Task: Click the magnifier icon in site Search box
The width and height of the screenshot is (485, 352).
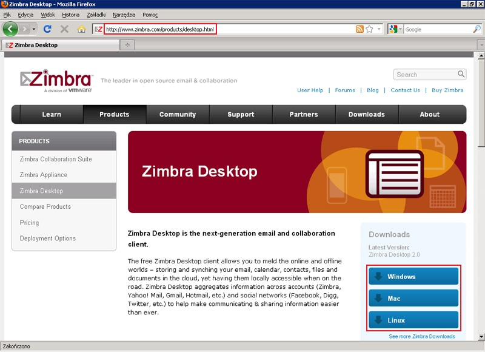Action: [x=461, y=74]
